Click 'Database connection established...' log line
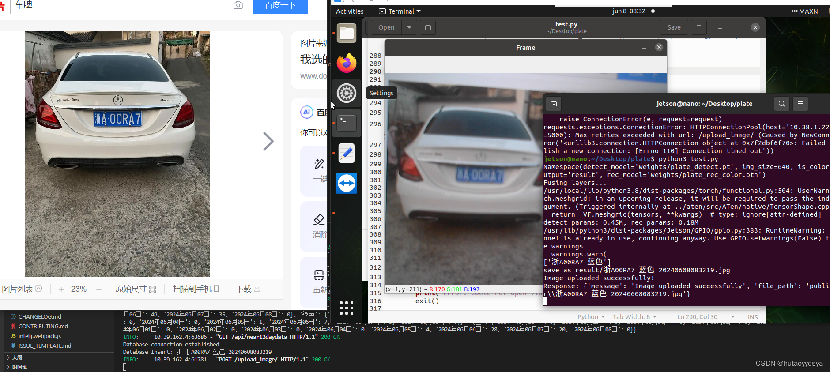 pyautogui.click(x=175, y=345)
